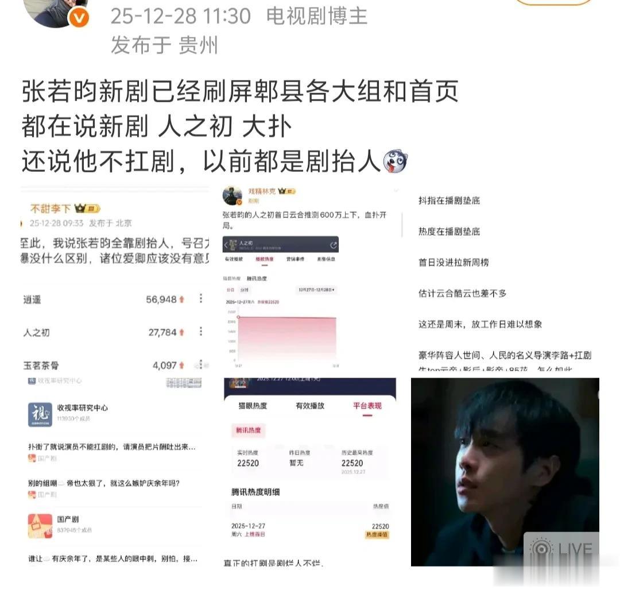Open the 不甜李下 username link
Viewport: 620px width, 593px height.
pos(50,209)
